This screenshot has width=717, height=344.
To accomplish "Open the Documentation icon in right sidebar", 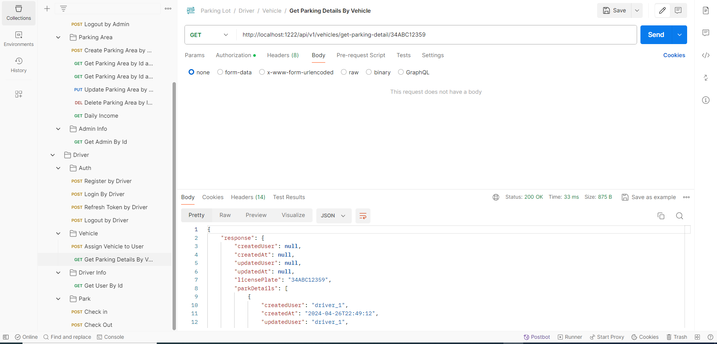I will point(706,10).
